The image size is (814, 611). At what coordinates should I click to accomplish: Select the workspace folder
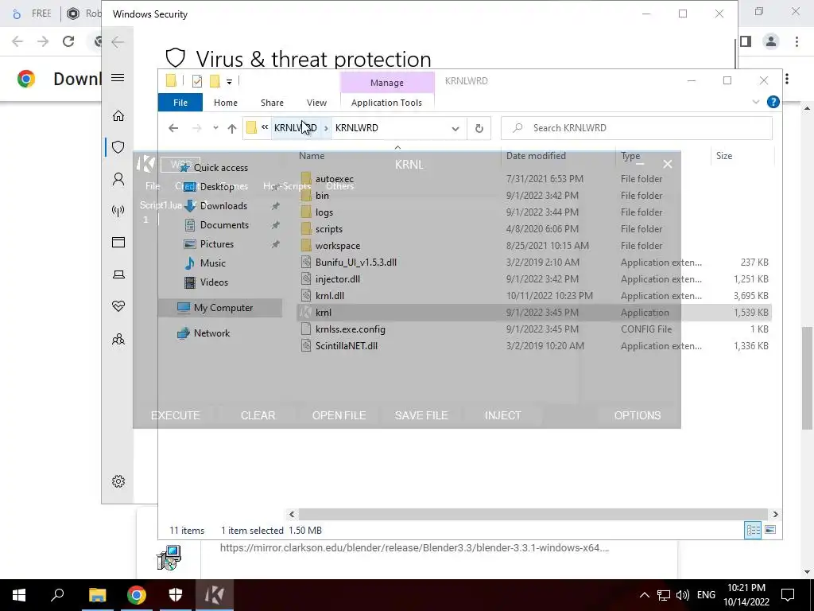337,246
